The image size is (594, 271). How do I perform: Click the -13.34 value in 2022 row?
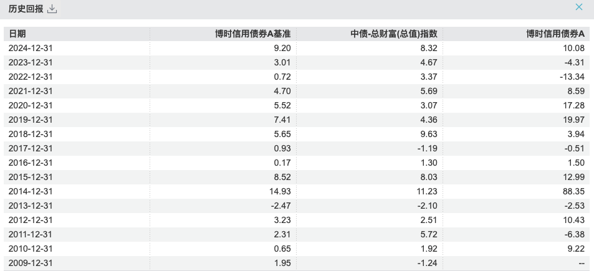[x=572, y=77]
